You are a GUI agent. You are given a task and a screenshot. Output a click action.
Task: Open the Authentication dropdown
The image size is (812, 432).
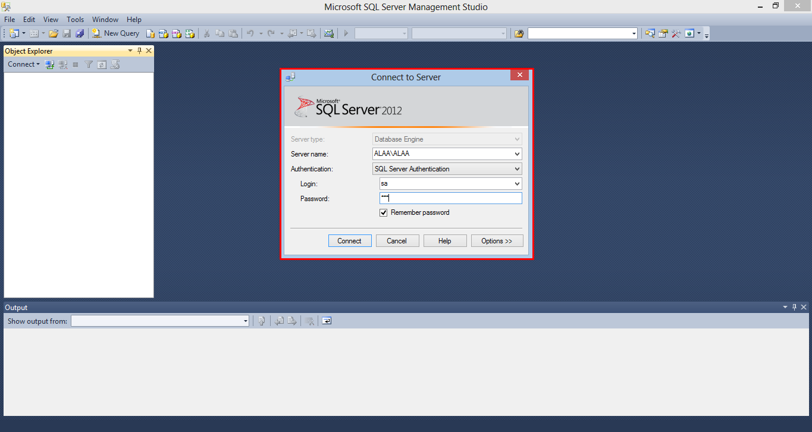517,169
